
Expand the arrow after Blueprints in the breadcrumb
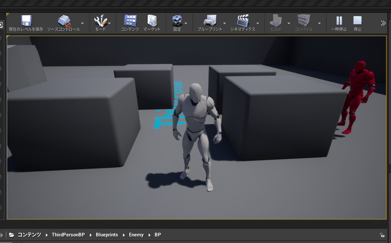point(124,235)
